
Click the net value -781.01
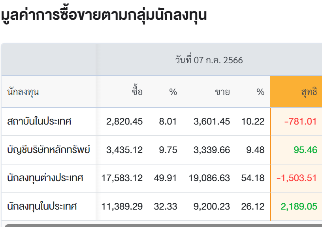(300, 121)
